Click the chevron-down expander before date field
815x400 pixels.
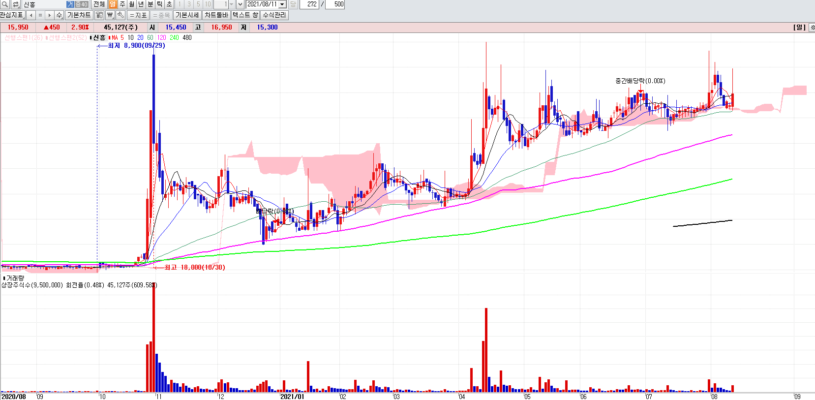tap(240, 4)
